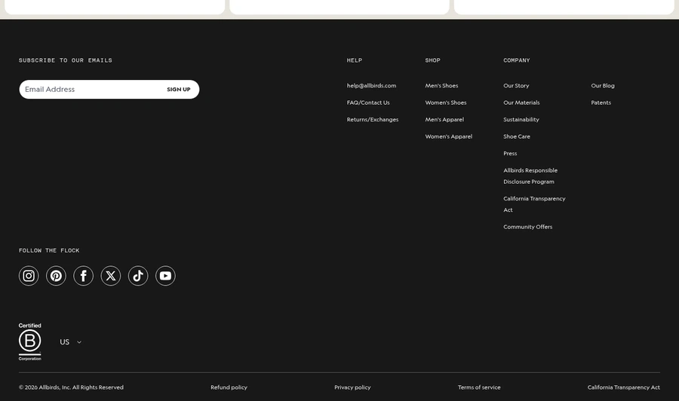Go to Women's Shoes

tap(446, 103)
